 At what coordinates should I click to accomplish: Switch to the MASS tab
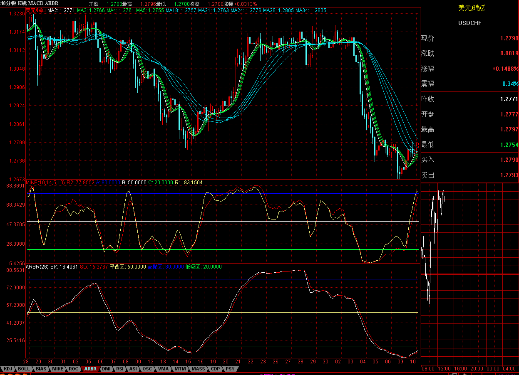point(198,369)
